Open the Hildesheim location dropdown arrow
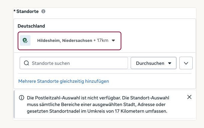Viewport: 204px width, 128px height. 113,41
